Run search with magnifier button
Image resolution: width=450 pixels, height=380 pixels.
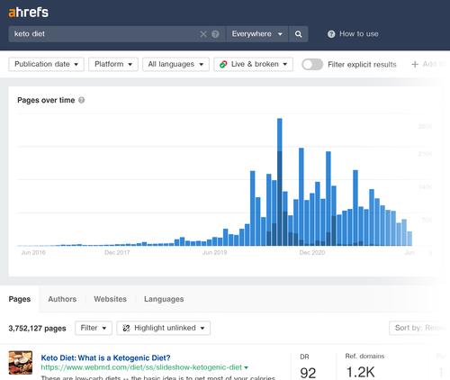(x=298, y=34)
